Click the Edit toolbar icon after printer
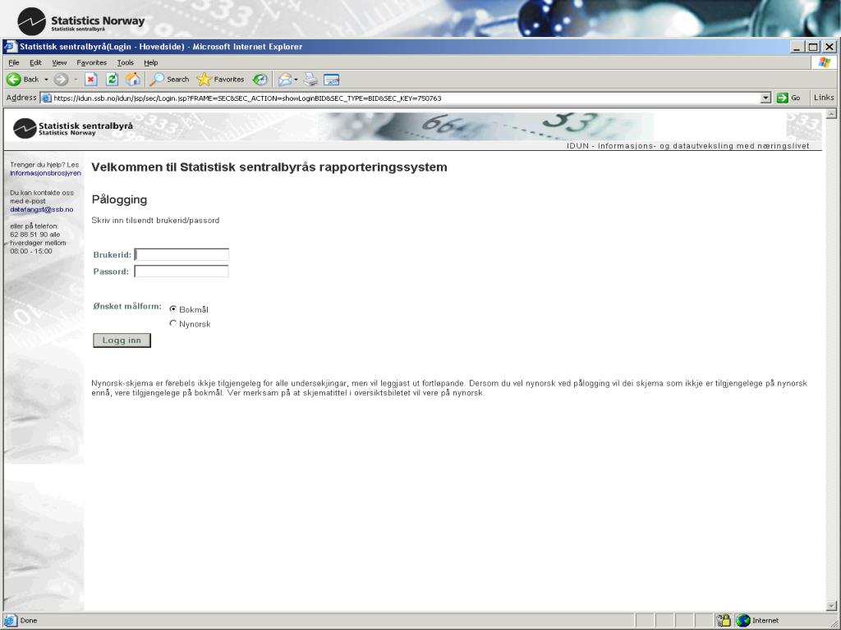The width and height of the screenshot is (841, 630). click(332, 80)
